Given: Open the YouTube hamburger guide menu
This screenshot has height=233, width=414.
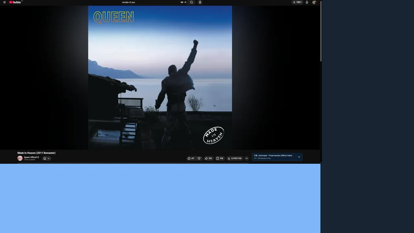Looking at the screenshot, I should 5,2.
